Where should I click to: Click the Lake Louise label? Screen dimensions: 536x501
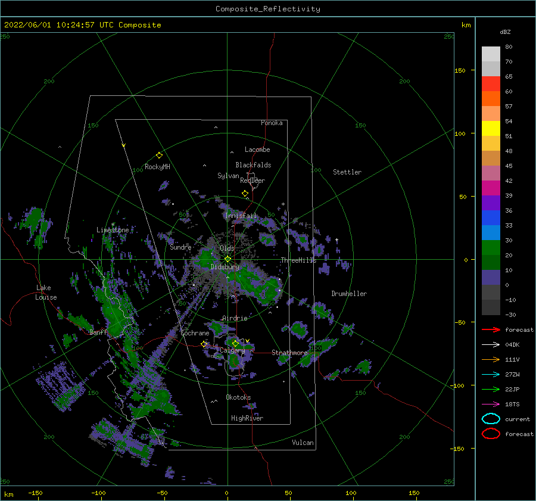(46, 292)
